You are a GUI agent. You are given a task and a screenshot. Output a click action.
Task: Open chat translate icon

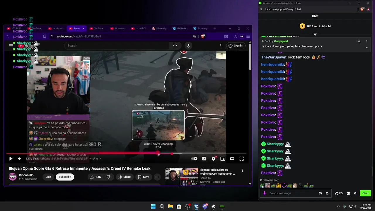coord(321,193)
